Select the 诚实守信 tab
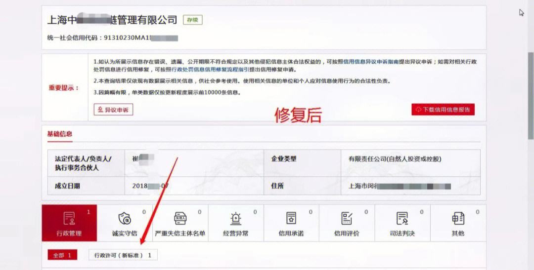Screen dimensions: 534x270 point(125,223)
